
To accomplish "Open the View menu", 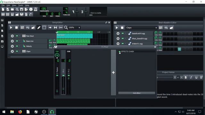I will point(14,5).
